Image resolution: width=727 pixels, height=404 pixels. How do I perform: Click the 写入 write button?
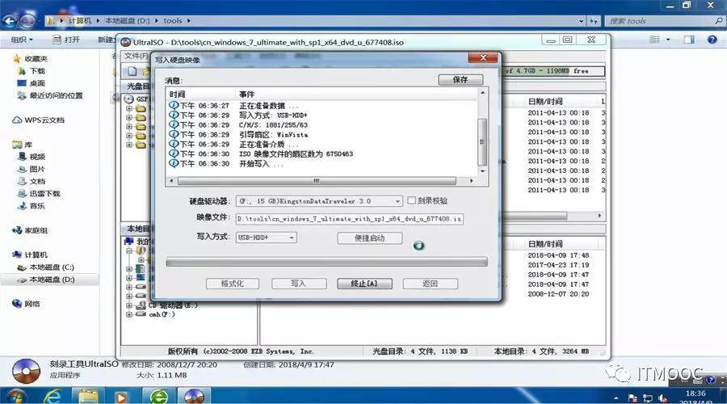click(299, 284)
